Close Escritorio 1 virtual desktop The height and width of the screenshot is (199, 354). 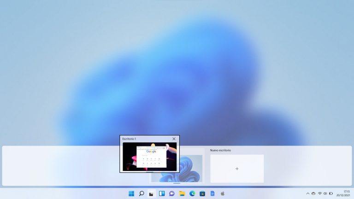click(x=174, y=139)
